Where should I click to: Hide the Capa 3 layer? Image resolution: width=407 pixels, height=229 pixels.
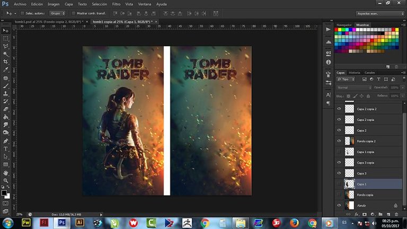(339, 173)
